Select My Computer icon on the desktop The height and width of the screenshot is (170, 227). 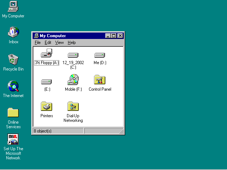coord(13,6)
